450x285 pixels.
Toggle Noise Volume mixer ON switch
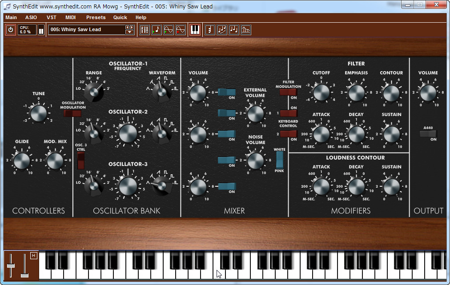[x=227, y=160]
